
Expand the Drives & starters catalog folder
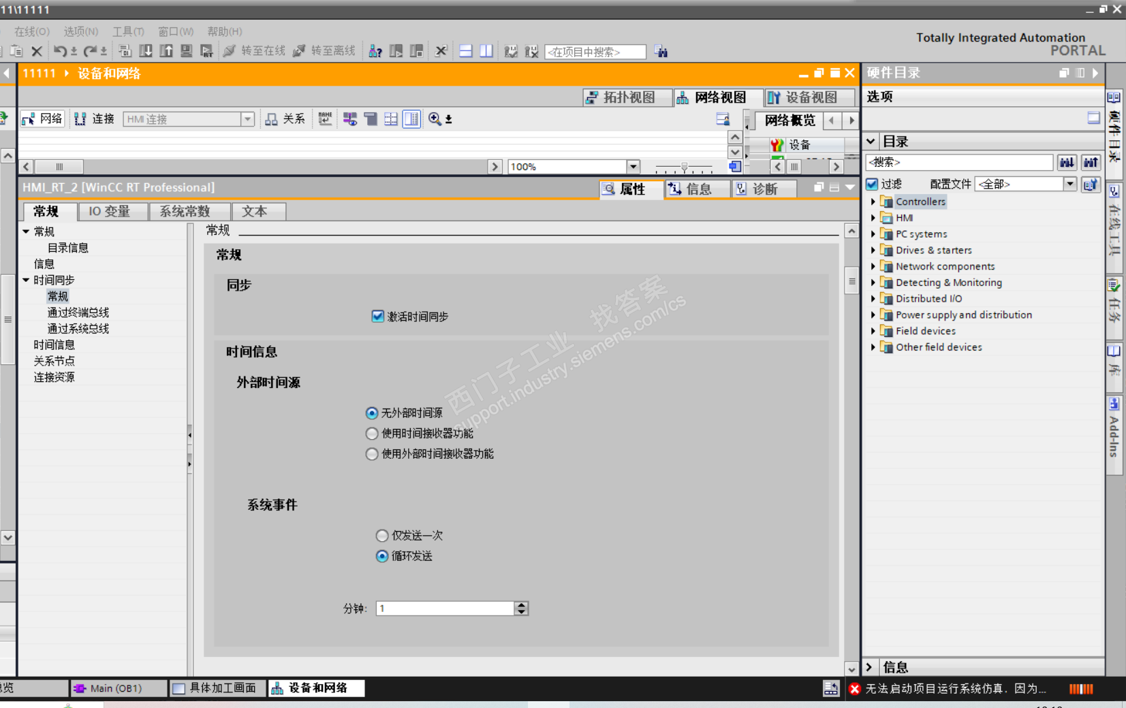click(x=873, y=251)
